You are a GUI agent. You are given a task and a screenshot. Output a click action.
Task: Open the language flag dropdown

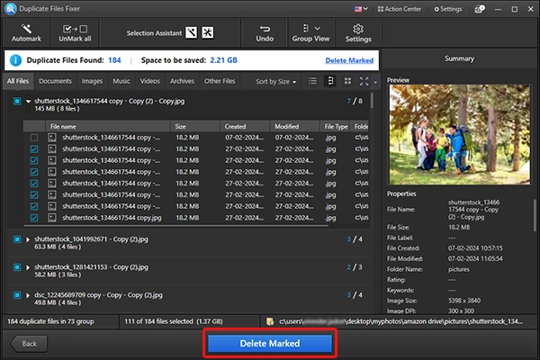coord(361,9)
